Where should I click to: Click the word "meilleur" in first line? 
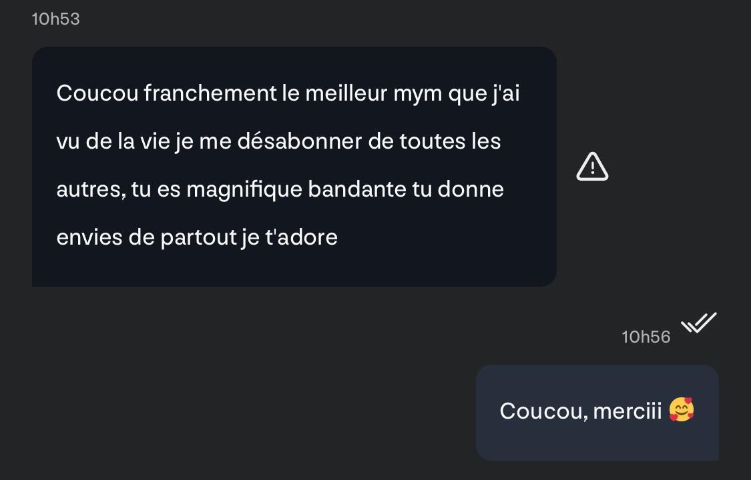click(x=346, y=93)
